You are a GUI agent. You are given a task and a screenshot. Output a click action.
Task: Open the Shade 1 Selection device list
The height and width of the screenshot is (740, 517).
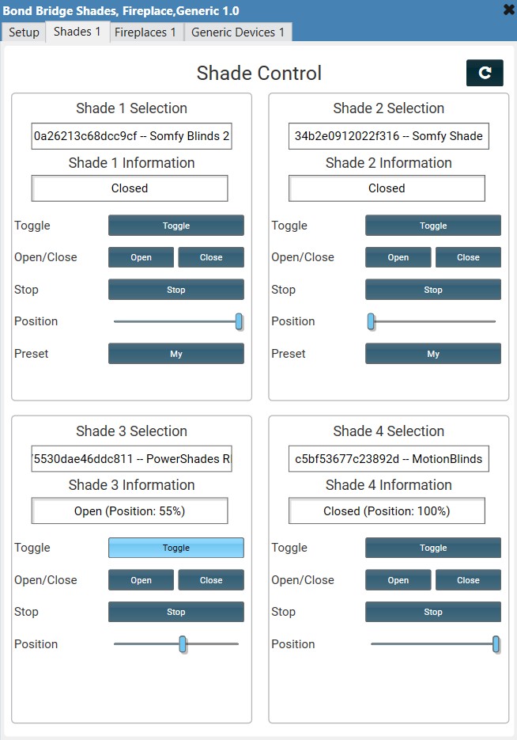(129, 136)
